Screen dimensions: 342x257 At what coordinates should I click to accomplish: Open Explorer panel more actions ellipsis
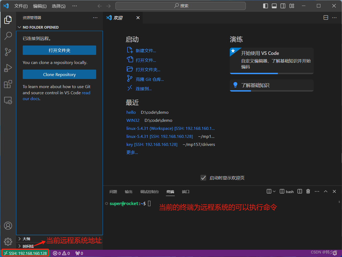tap(95, 18)
